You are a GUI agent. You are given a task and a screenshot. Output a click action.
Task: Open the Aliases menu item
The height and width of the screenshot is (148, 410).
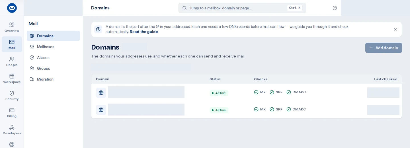[x=53, y=57]
